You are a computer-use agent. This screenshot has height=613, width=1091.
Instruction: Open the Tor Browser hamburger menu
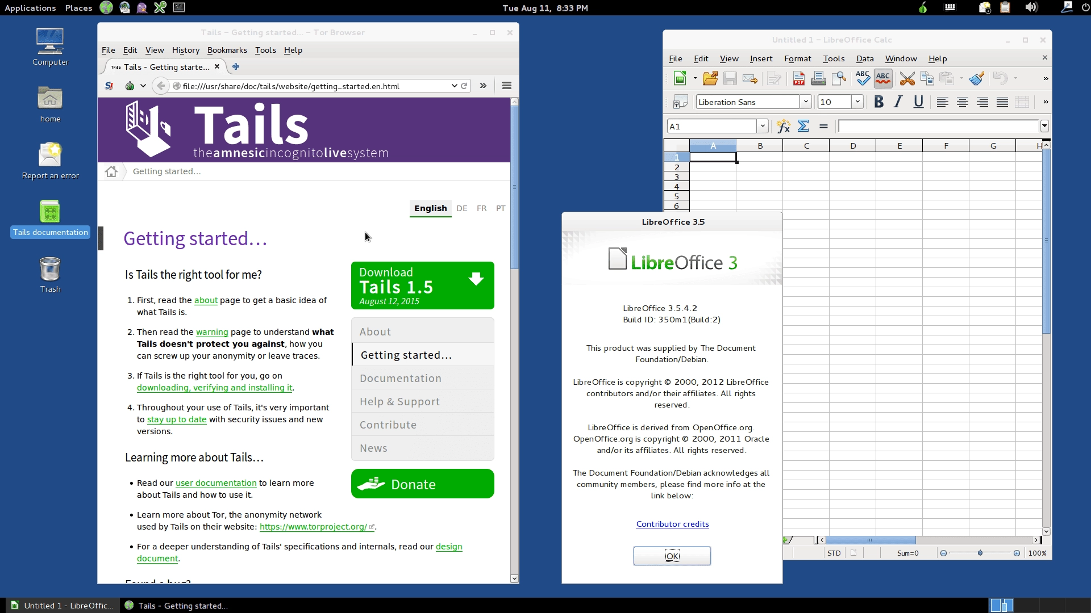click(507, 86)
